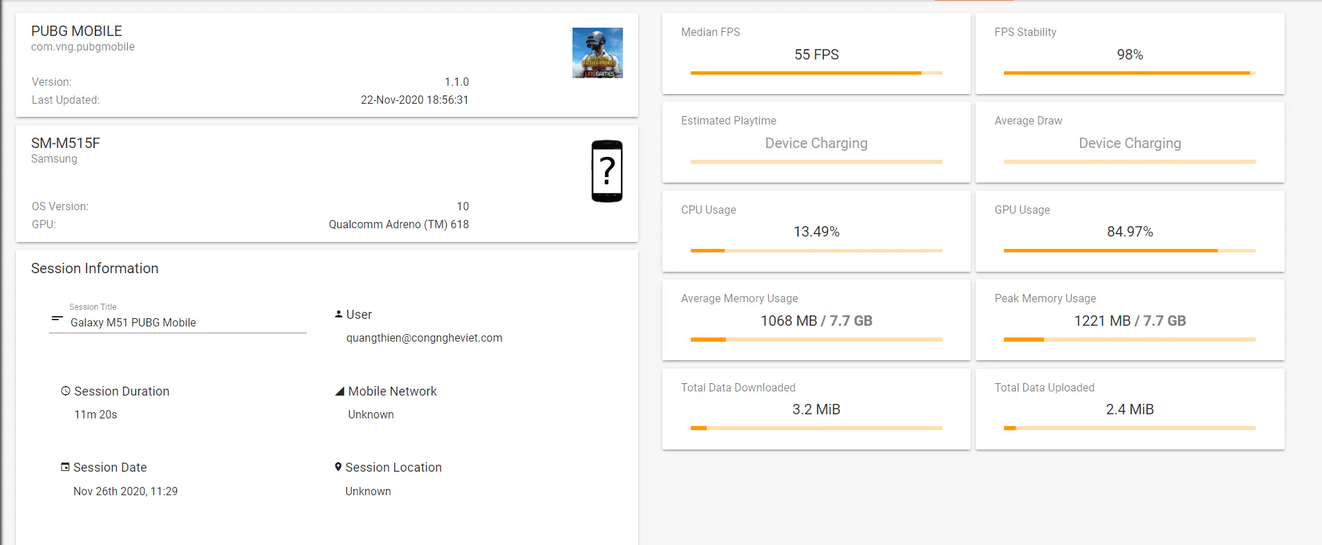
Task: Click the User person icon
Action: click(x=339, y=314)
